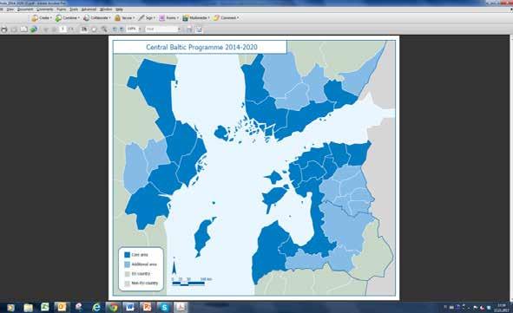Click the system tray clock
This screenshot has height=313, width=513.
[501, 308]
